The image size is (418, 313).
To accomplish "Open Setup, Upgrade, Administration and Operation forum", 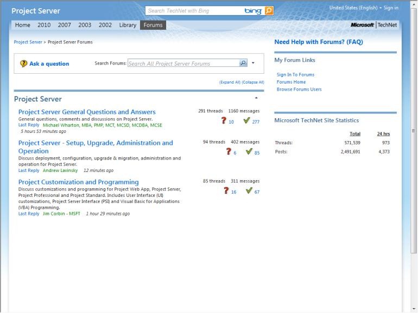I will pos(96,147).
